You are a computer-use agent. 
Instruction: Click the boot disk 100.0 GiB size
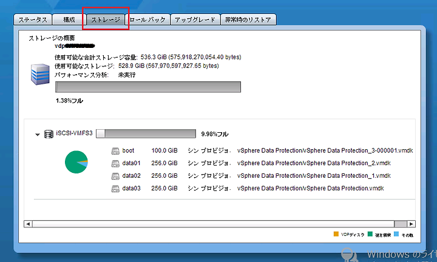[x=164, y=150]
